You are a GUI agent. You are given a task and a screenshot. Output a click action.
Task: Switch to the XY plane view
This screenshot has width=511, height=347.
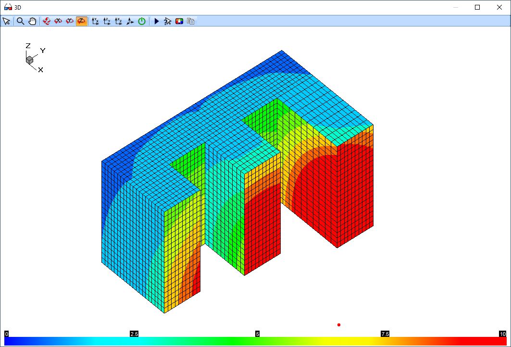(95, 21)
